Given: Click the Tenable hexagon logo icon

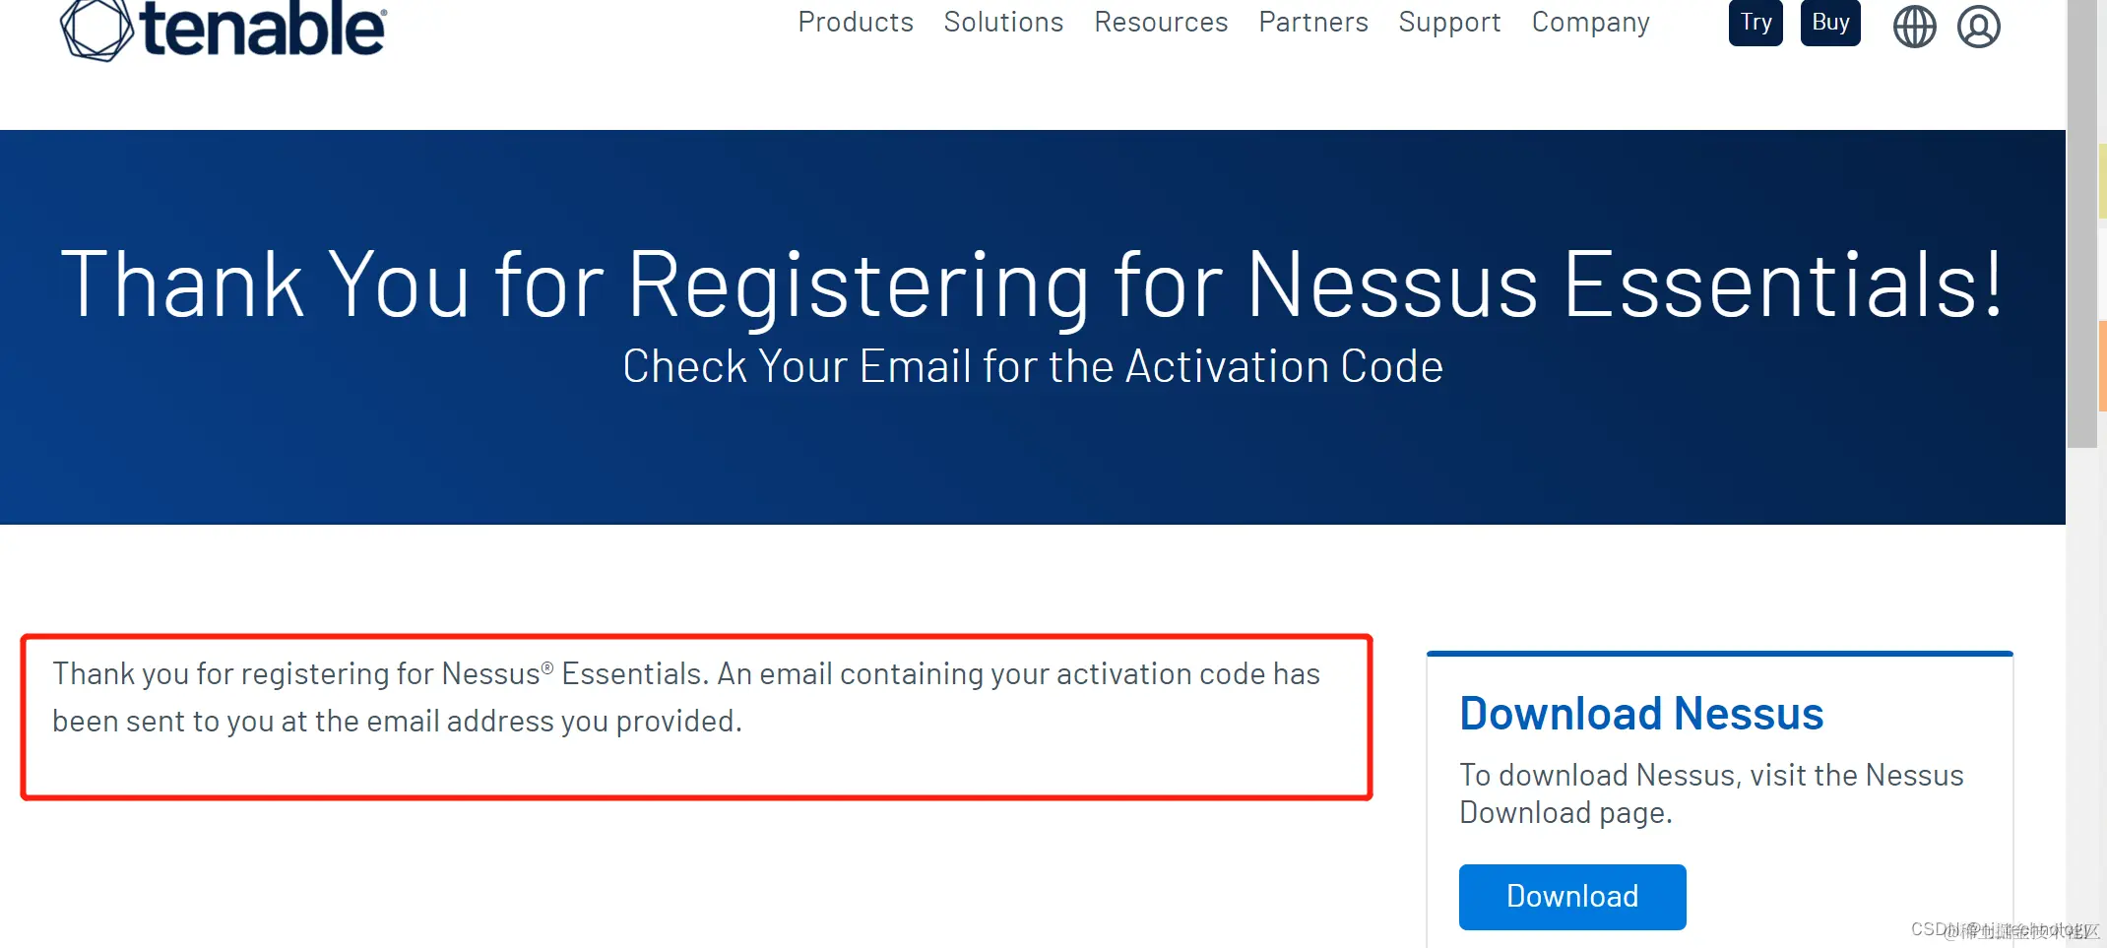Looking at the screenshot, I should (x=96, y=30).
